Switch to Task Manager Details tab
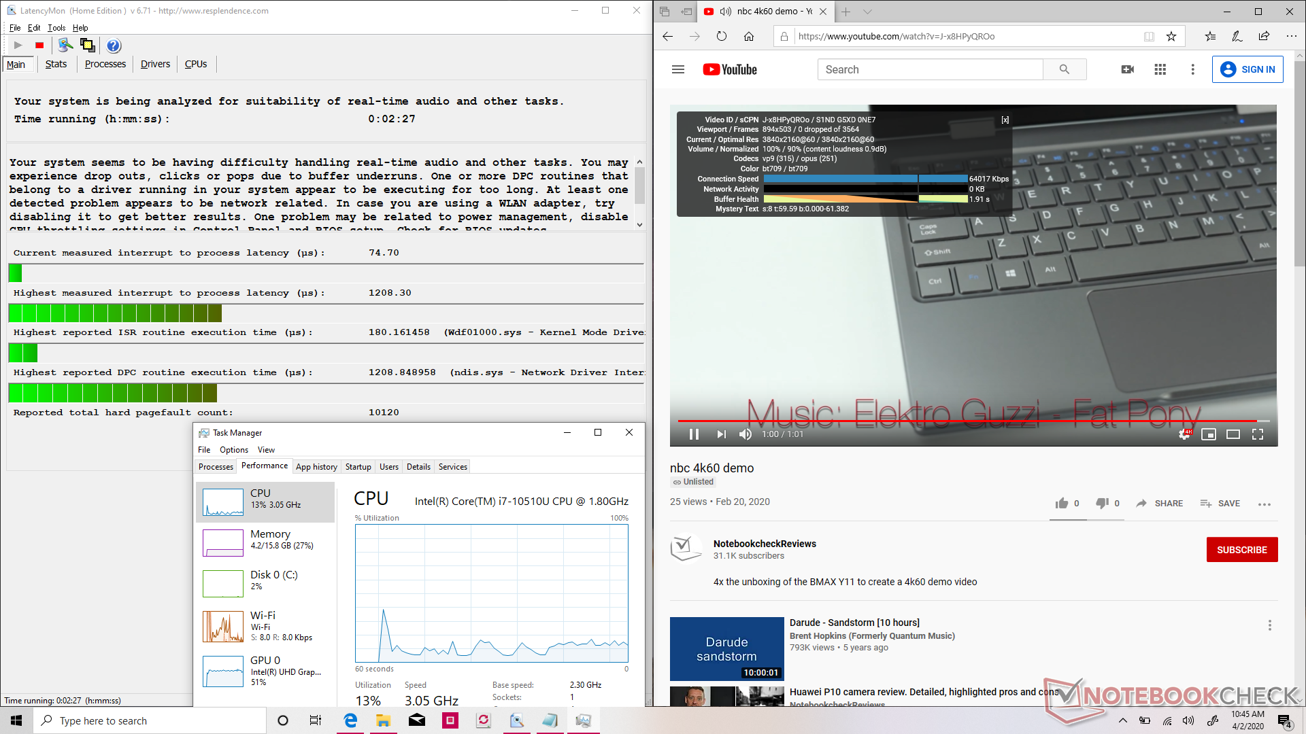Screen dimensions: 1306x734 tap(418, 467)
